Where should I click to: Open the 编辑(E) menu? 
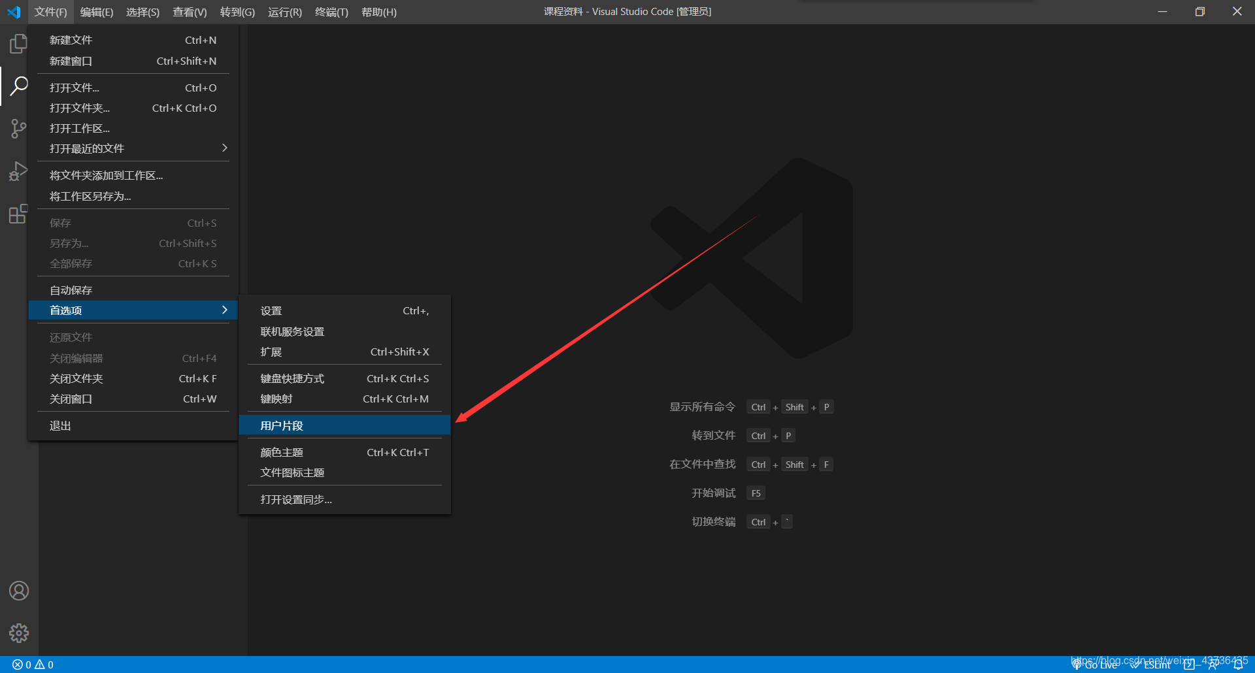click(x=97, y=12)
